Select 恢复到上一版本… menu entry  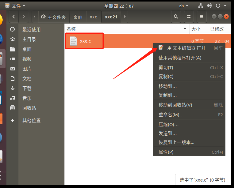click(189, 142)
